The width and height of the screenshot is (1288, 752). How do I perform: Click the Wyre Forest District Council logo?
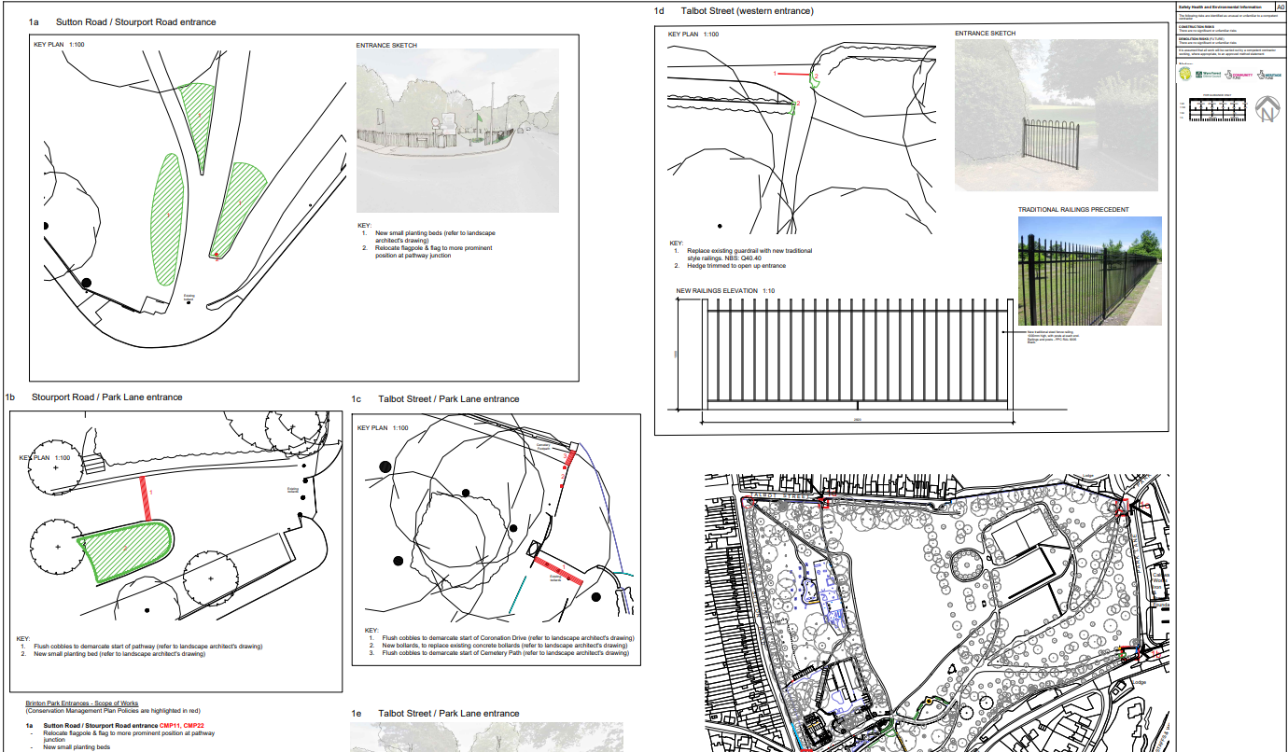click(x=1208, y=74)
